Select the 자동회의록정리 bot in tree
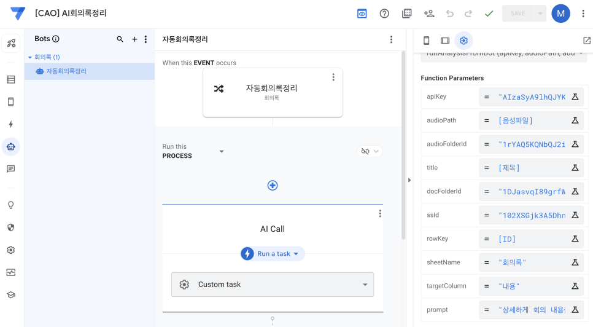The height and width of the screenshot is (327, 593). tap(90, 71)
